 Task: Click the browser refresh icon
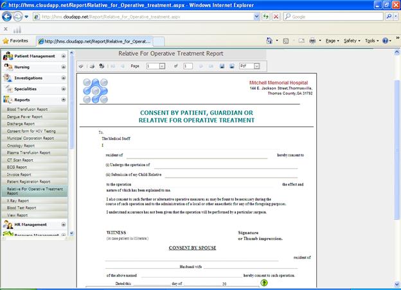pyautogui.click(x=265, y=16)
